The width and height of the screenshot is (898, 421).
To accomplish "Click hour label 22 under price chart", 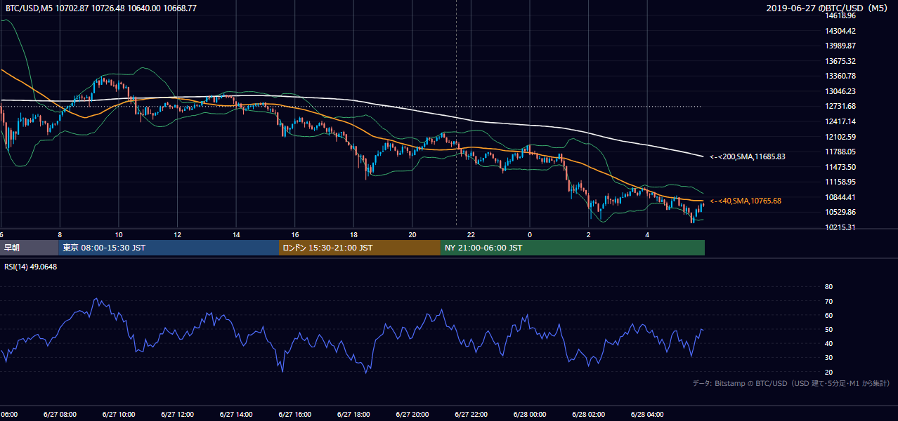I will coord(471,235).
